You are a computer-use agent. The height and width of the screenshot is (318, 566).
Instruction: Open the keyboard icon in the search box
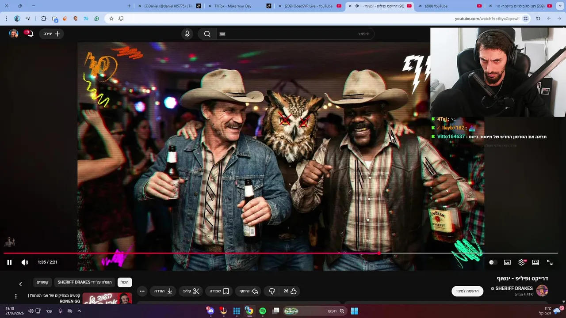tap(222, 34)
